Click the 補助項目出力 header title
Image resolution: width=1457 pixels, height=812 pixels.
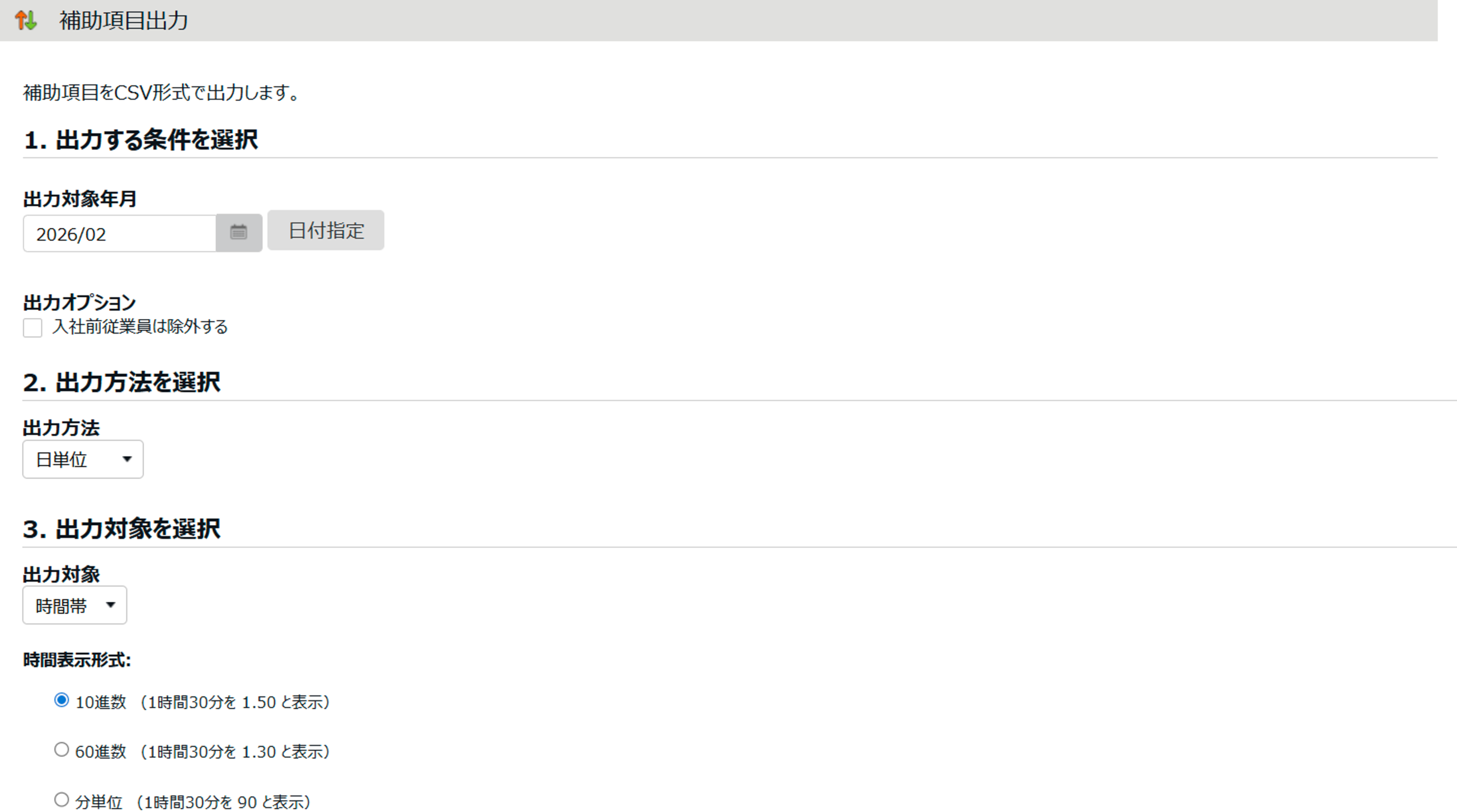[124, 20]
